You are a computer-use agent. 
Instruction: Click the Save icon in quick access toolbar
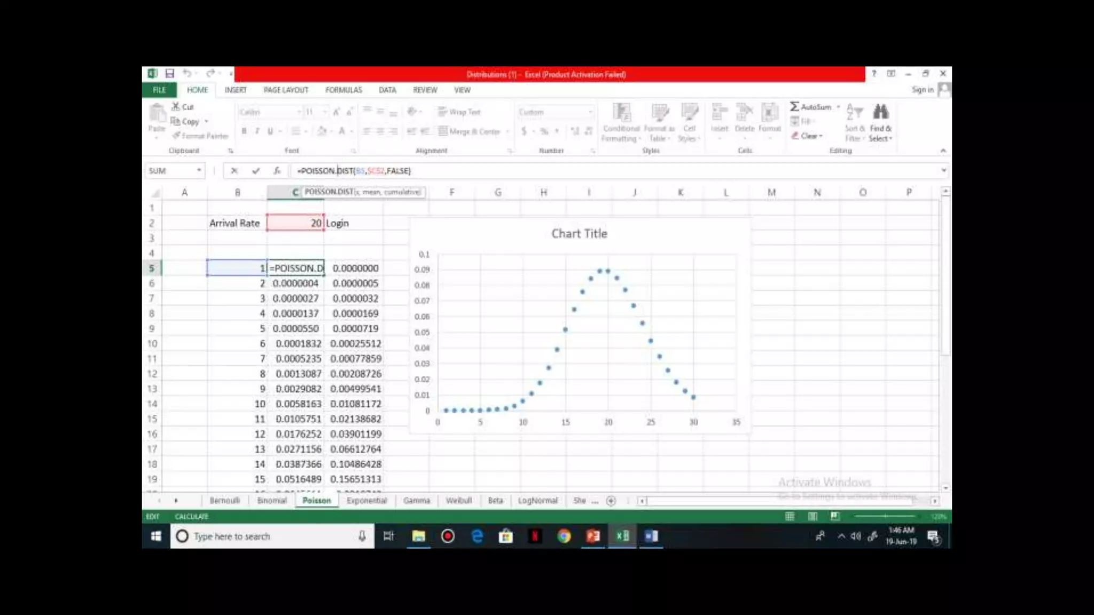coord(169,74)
